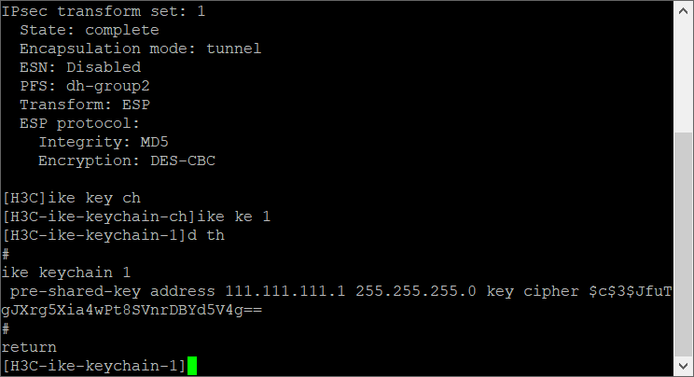Click the "Encapsulation mode: tunnel" line
The height and width of the screenshot is (377, 694).
140,49
